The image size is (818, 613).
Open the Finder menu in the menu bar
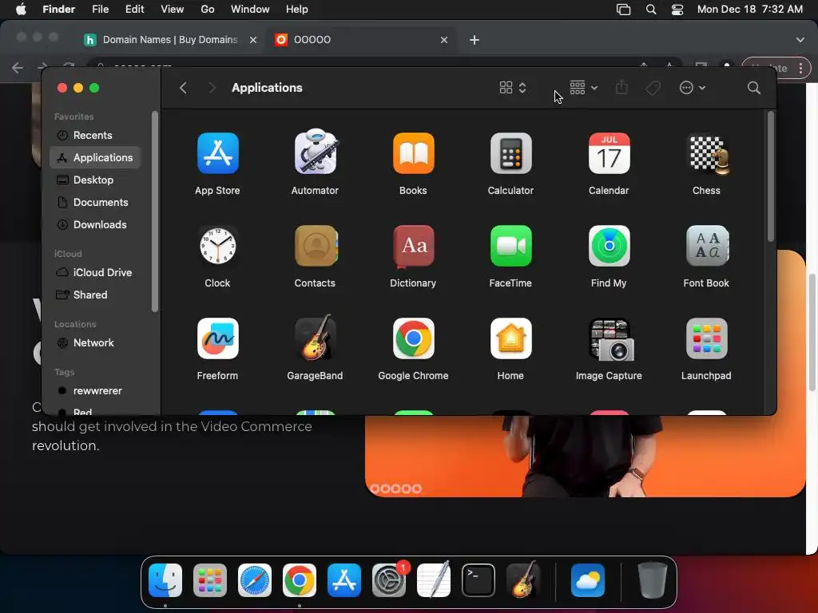58,10
